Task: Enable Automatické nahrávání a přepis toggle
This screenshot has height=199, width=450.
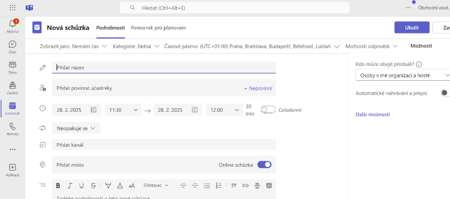Action: click(x=446, y=93)
